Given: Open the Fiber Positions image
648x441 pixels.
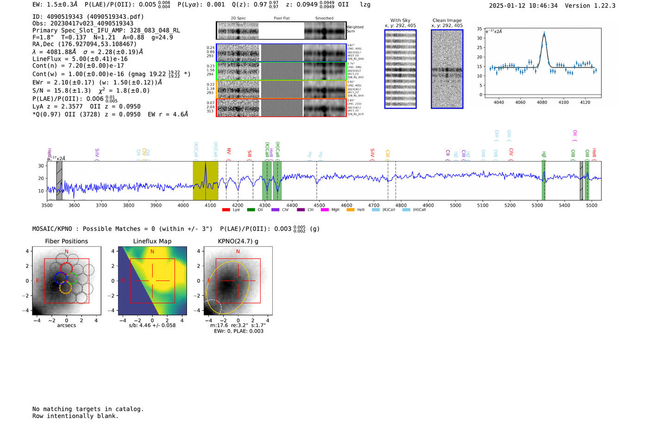Looking at the screenshot, I should tap(67, 281).
